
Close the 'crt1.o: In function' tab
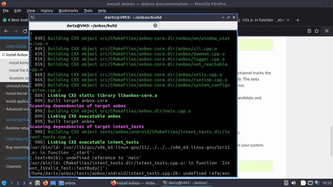tap(288, 20)
